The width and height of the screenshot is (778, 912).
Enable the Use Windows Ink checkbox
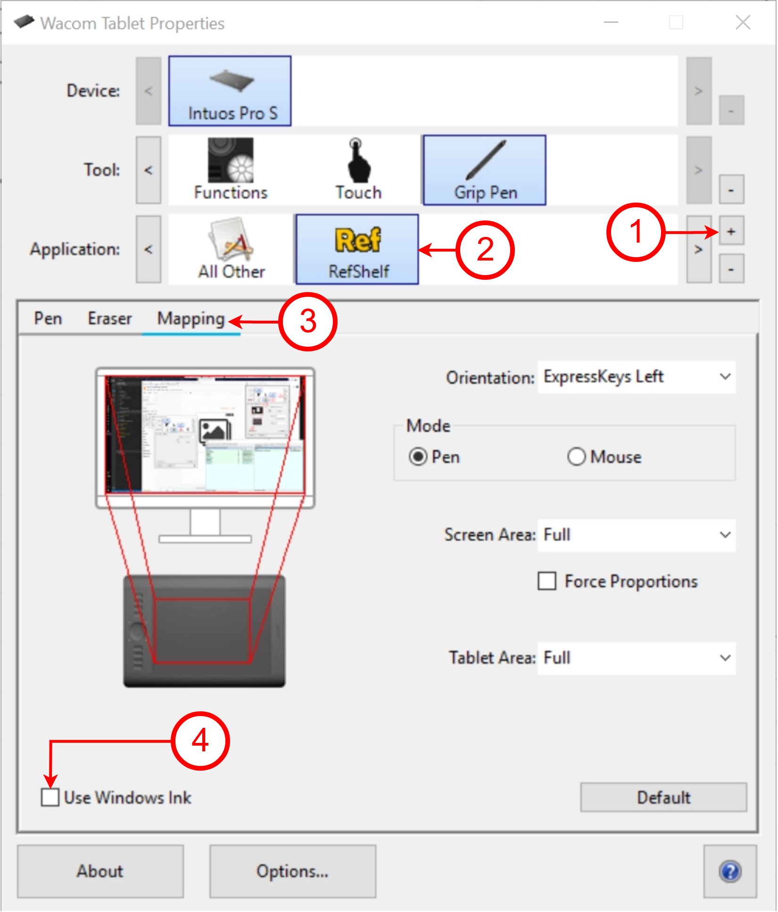click(50, 798)
